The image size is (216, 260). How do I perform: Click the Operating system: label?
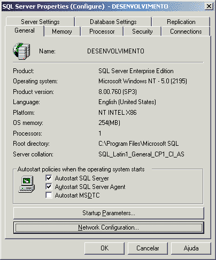click(x=35, y=81)
